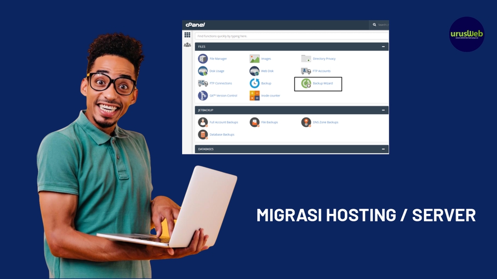Click the grid home icon in sidebar
This screenshot has width=497, height=279.
(x=187, y=35)
